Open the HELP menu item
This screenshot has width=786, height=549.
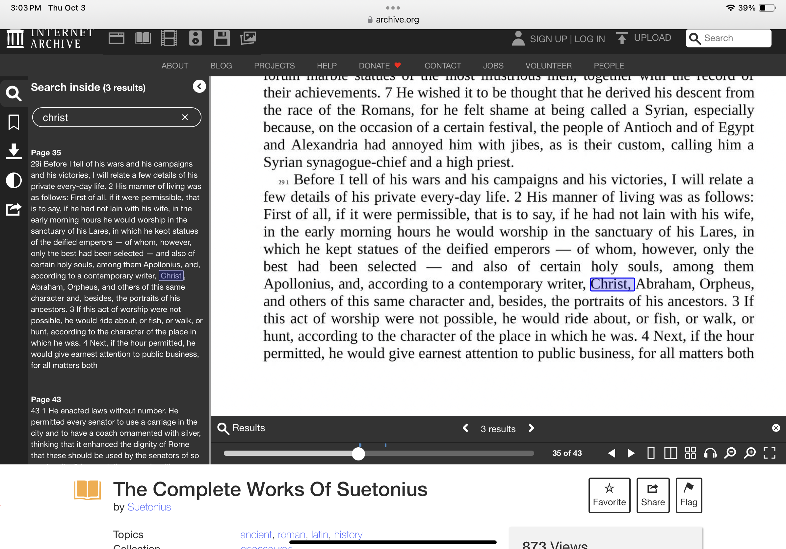327,66
